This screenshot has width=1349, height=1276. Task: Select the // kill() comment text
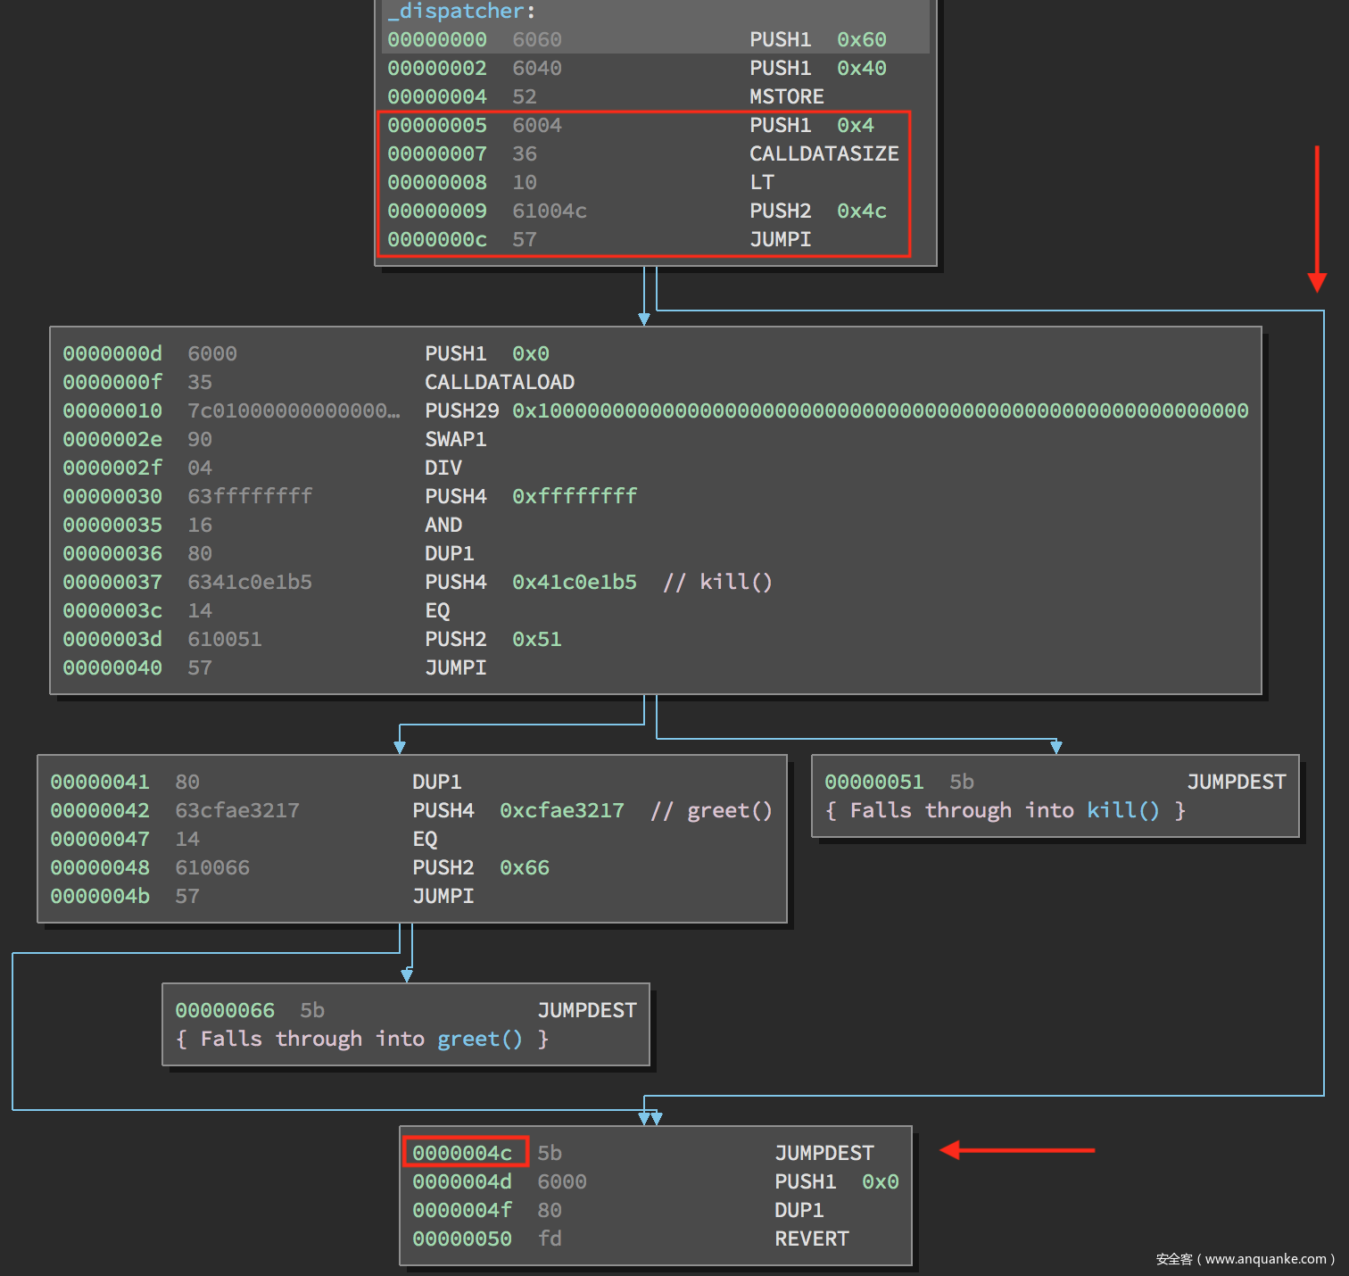tap(717, 582)
